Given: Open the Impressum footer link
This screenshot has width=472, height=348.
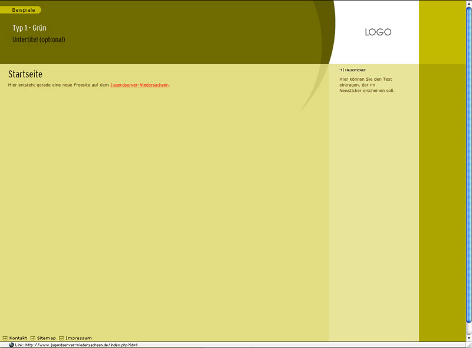Looking at the screenshot, I should point(78,338).
